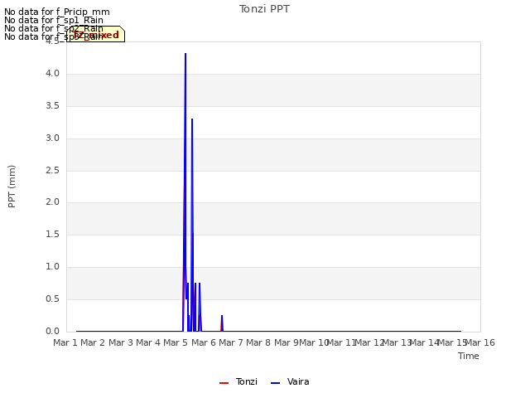Click the 1.5 y-axis tick label
Image resolution: width=530 pixels, height=398 pixels.
pyautogui.click(x=52, y=234)
